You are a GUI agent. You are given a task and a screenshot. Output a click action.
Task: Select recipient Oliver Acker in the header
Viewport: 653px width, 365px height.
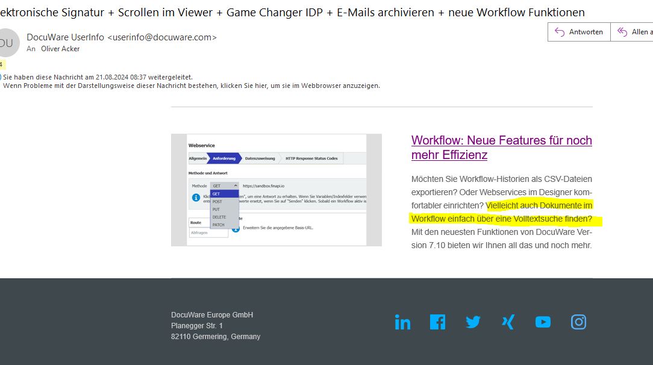pyautogui.click(x=60, y=49)
